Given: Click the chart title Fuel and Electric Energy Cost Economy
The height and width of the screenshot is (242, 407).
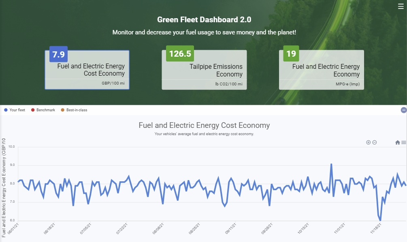Looking at the screenshot, I should click(x=204, y=125).
